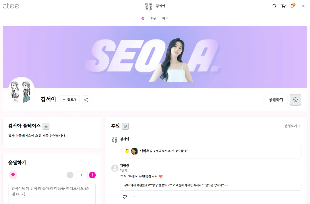Like 김영중's post with heart icon
Viewport: 310px width, 204px height.
(x=125, y=197)
